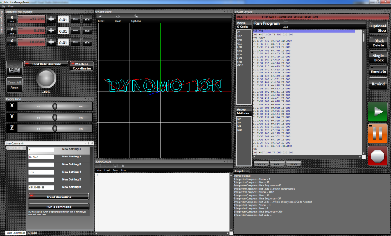This screenshot has height=236, width=391.
Task: Open the View menu
Action: coord(11,7)
